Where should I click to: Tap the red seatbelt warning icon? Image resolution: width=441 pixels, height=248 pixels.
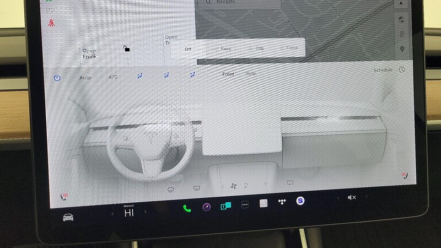[51, 23]
